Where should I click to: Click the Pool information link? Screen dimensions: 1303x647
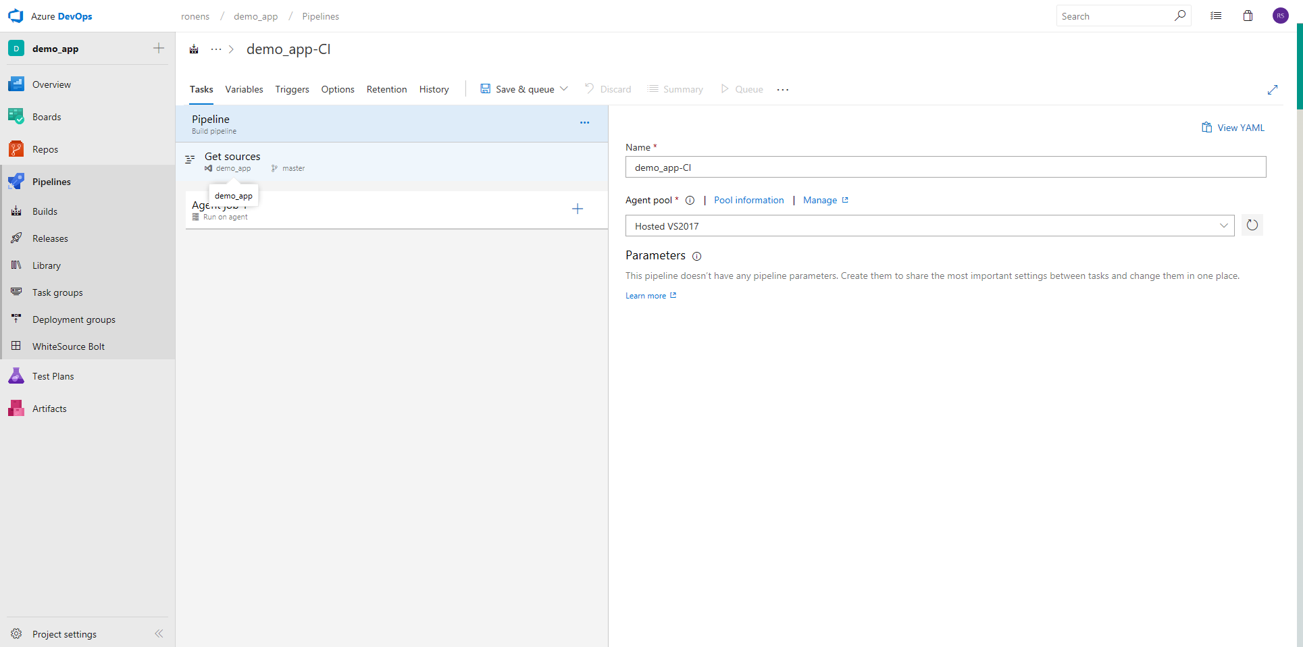pos(748,200)
